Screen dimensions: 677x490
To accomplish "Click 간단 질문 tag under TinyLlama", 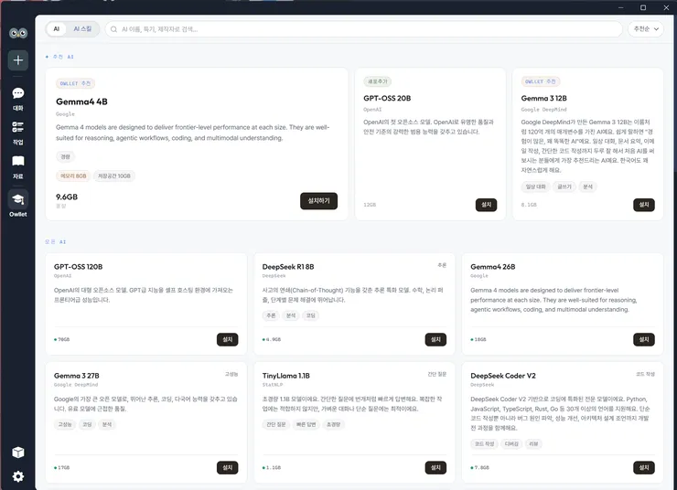I will [x=276, y=424].
